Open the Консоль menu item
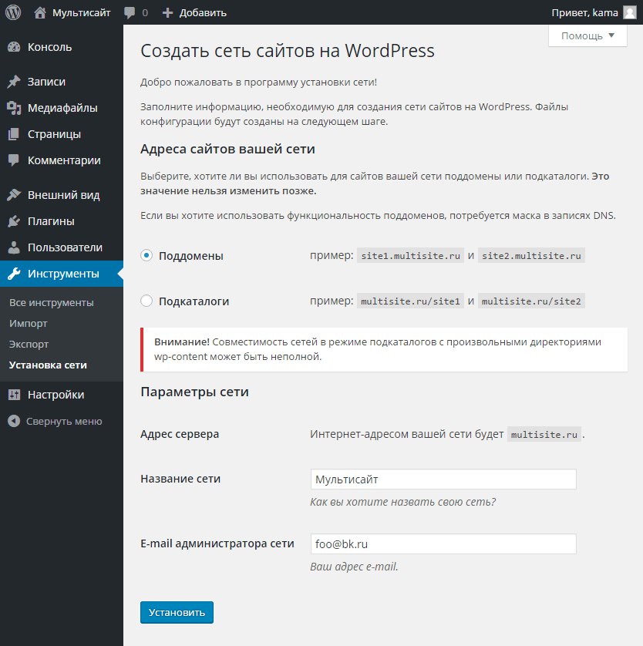643x646 pixels. point(62,47)
